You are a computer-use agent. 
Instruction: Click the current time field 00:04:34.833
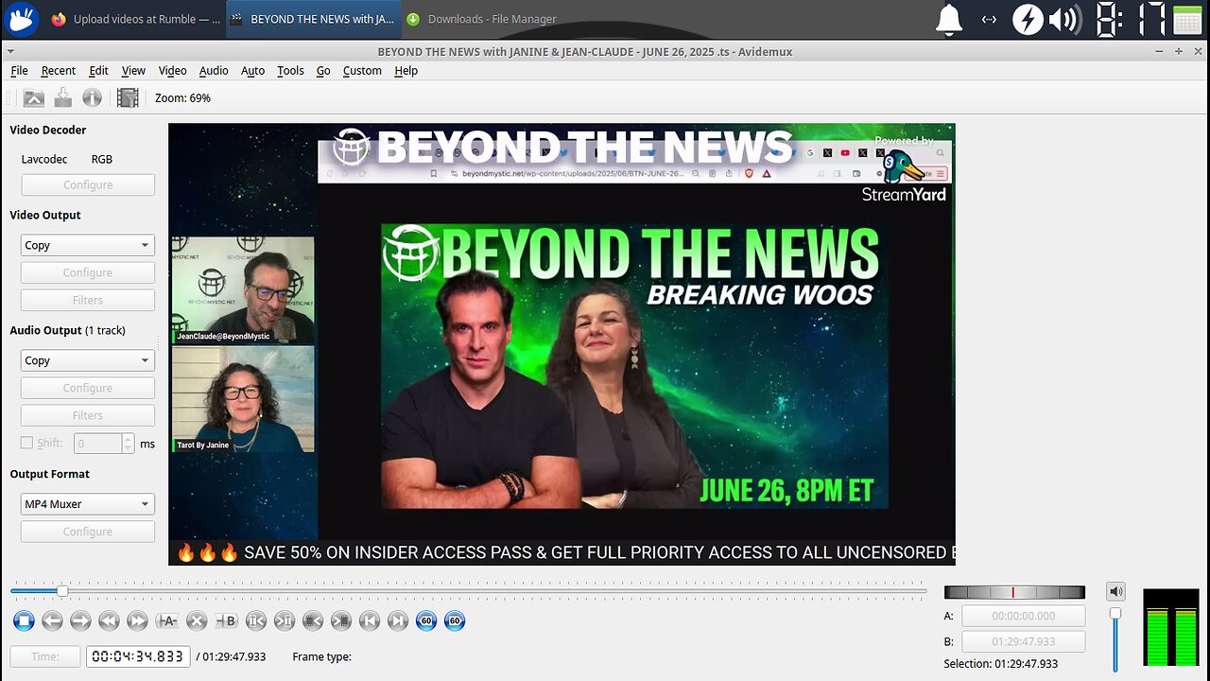138,656
